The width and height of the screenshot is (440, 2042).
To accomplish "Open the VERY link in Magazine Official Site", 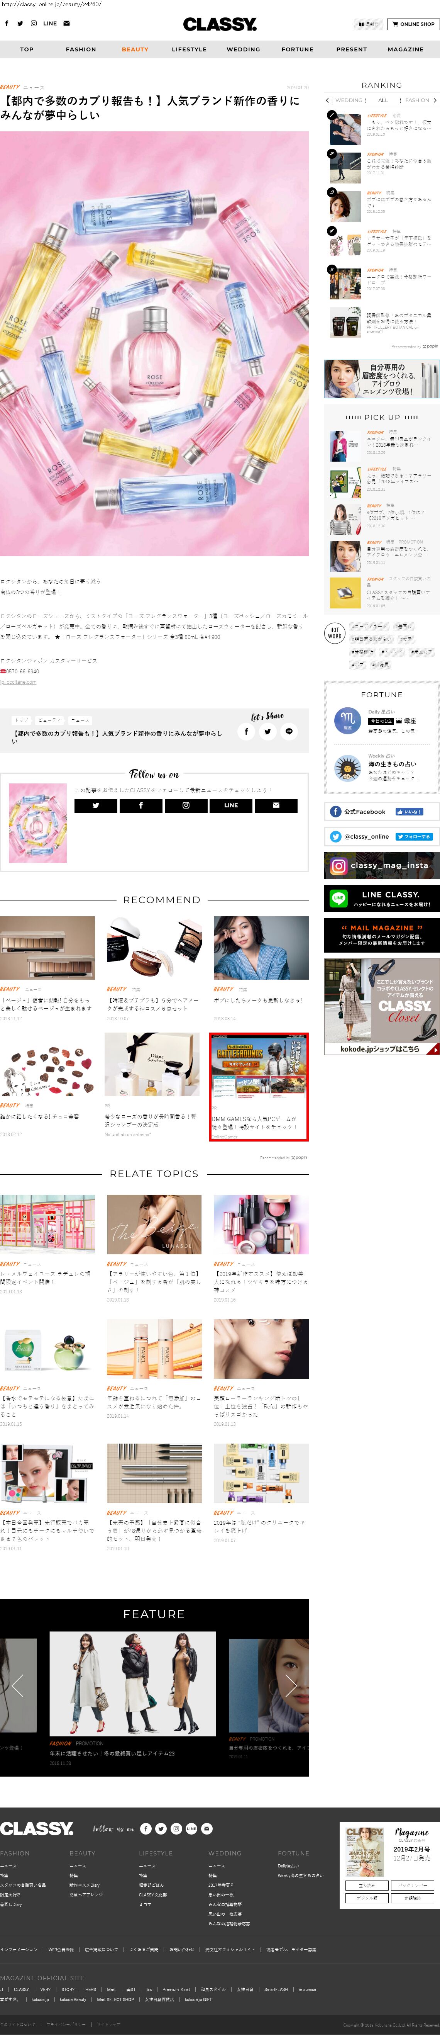I will (45, 1989).
